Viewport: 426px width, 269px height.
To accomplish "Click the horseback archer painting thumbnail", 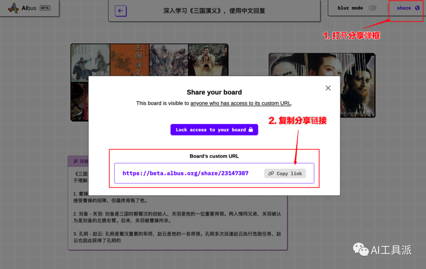I will (x=90, y=62).
